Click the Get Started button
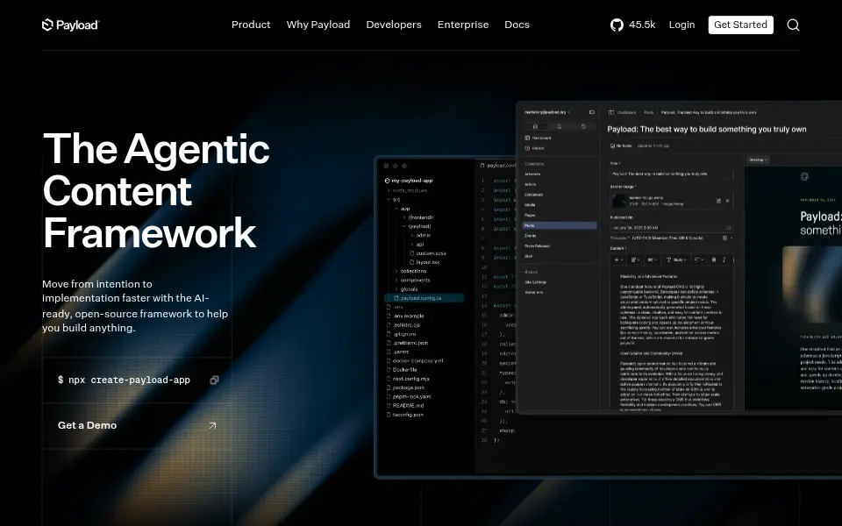842x526 pixels. [x=740, y=25]
